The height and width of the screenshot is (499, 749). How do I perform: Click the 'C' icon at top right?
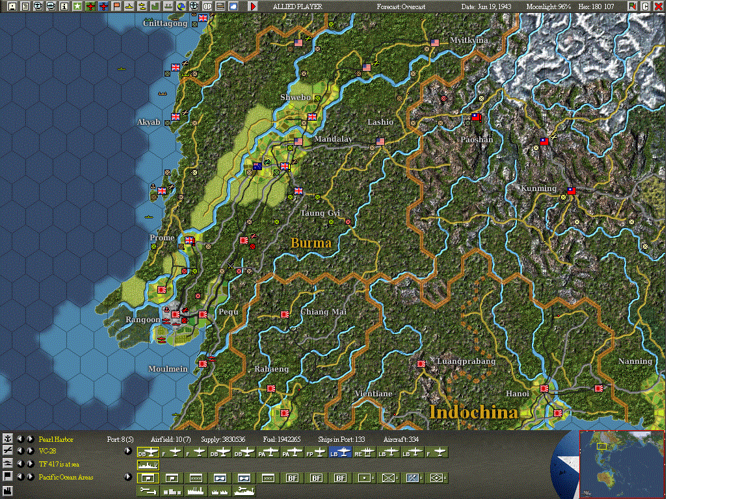pyautogui.click(x=646, y=6)
